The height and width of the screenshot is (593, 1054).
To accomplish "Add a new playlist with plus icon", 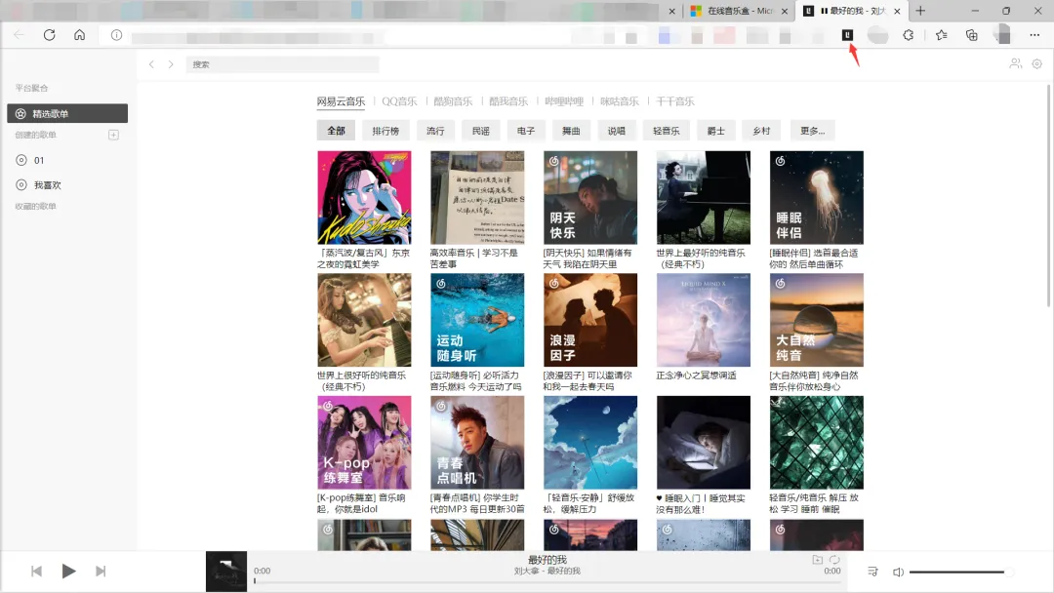I will [x=113, y=135].
